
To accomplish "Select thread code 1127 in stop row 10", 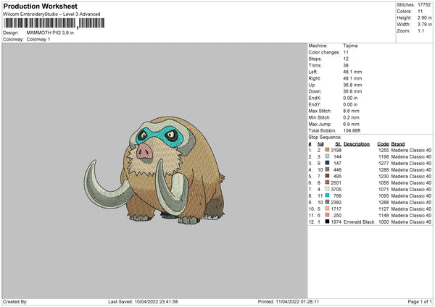I will (x=384, y=209).
